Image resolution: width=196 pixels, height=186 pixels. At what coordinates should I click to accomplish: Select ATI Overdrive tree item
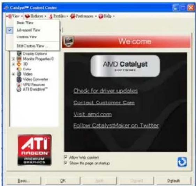(x=35, y=90)
